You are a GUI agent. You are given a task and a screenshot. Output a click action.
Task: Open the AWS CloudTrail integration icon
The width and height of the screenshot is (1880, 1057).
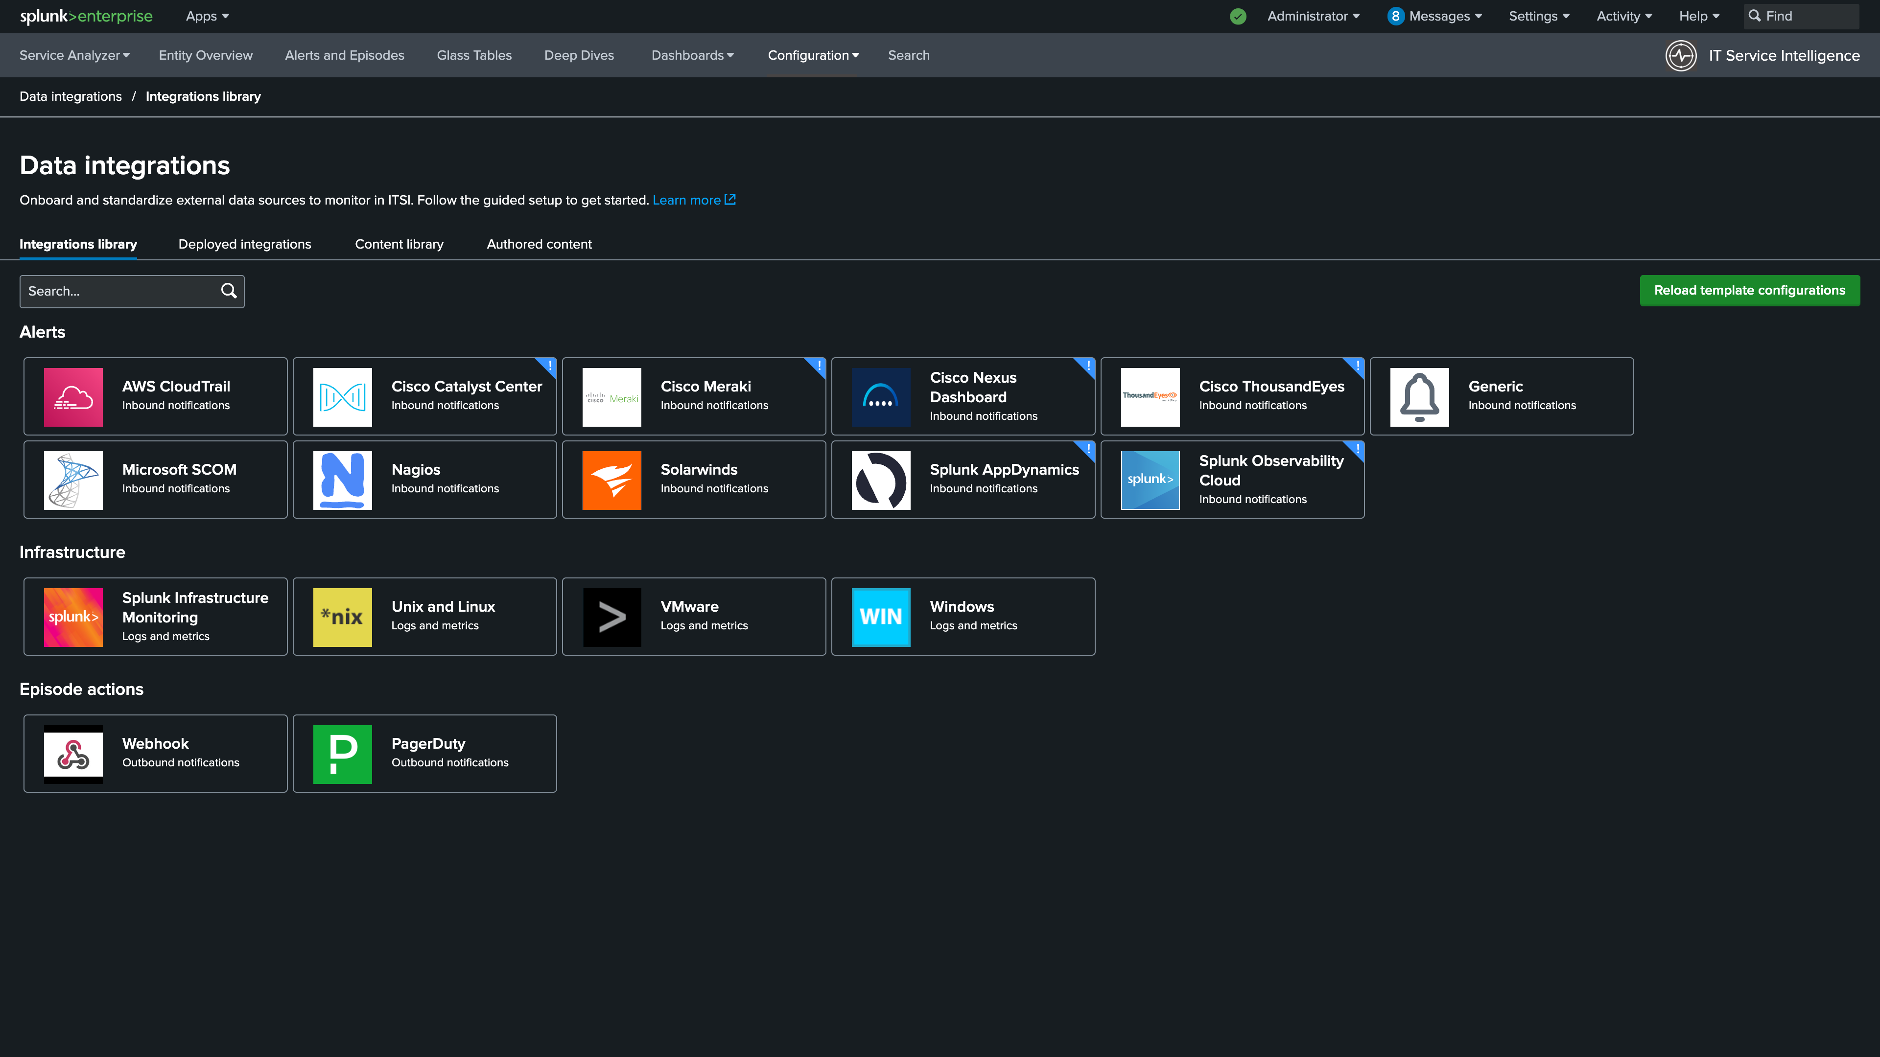(x=73, y=397)
